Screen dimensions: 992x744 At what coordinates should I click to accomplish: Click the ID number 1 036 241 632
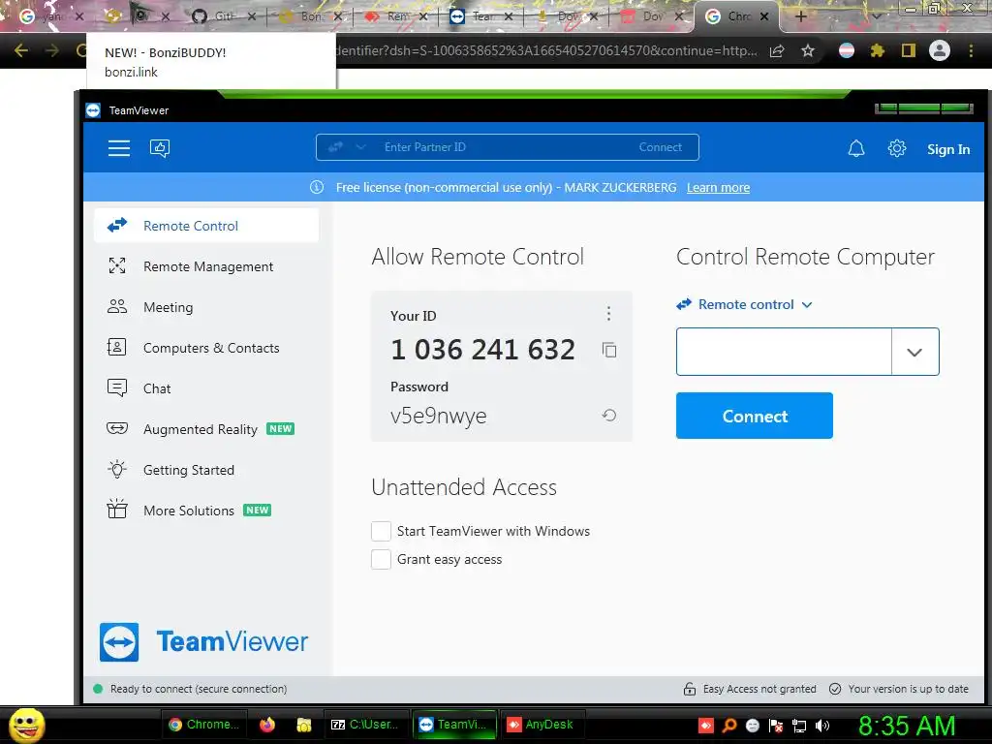tap(482, 350)
